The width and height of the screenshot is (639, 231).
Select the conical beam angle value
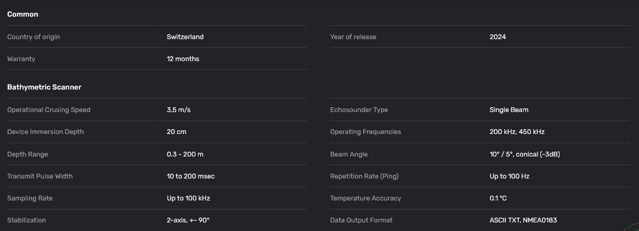[x=525, y=154]
